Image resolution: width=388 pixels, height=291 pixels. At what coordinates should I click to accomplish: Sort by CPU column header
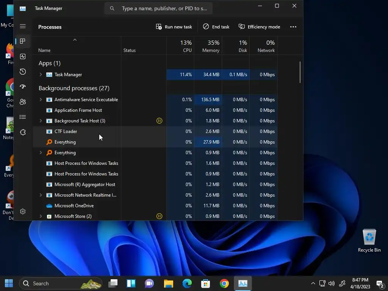tap(180, 46)
